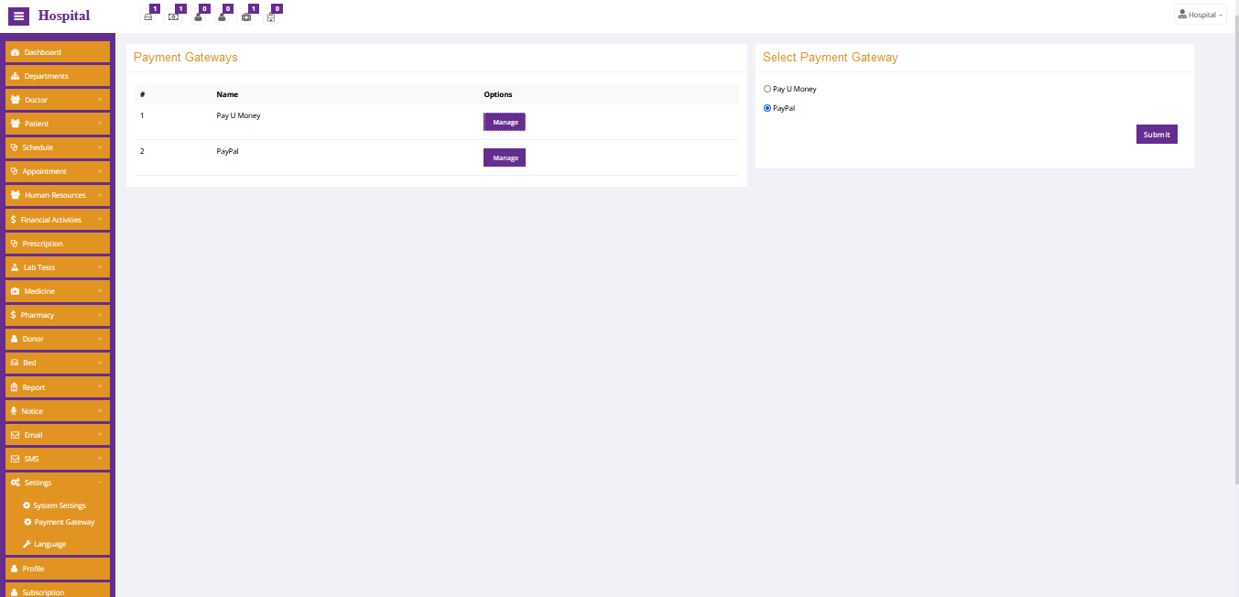This screenshot has height=597, width=1239.
Task: Open the report clipboard notification icon
Action: [271, 16]
